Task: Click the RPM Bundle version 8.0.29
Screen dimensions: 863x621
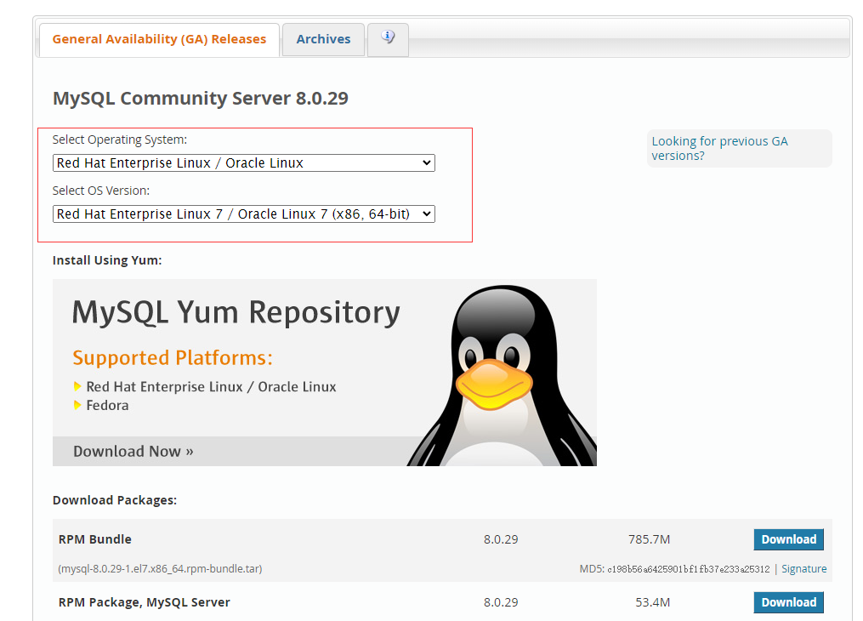Action: pos(501,539)
